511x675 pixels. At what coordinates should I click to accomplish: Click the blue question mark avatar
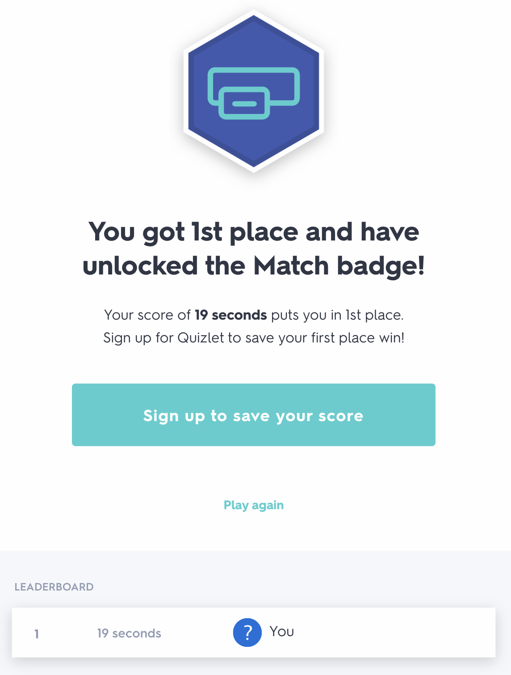click(247, 632)
